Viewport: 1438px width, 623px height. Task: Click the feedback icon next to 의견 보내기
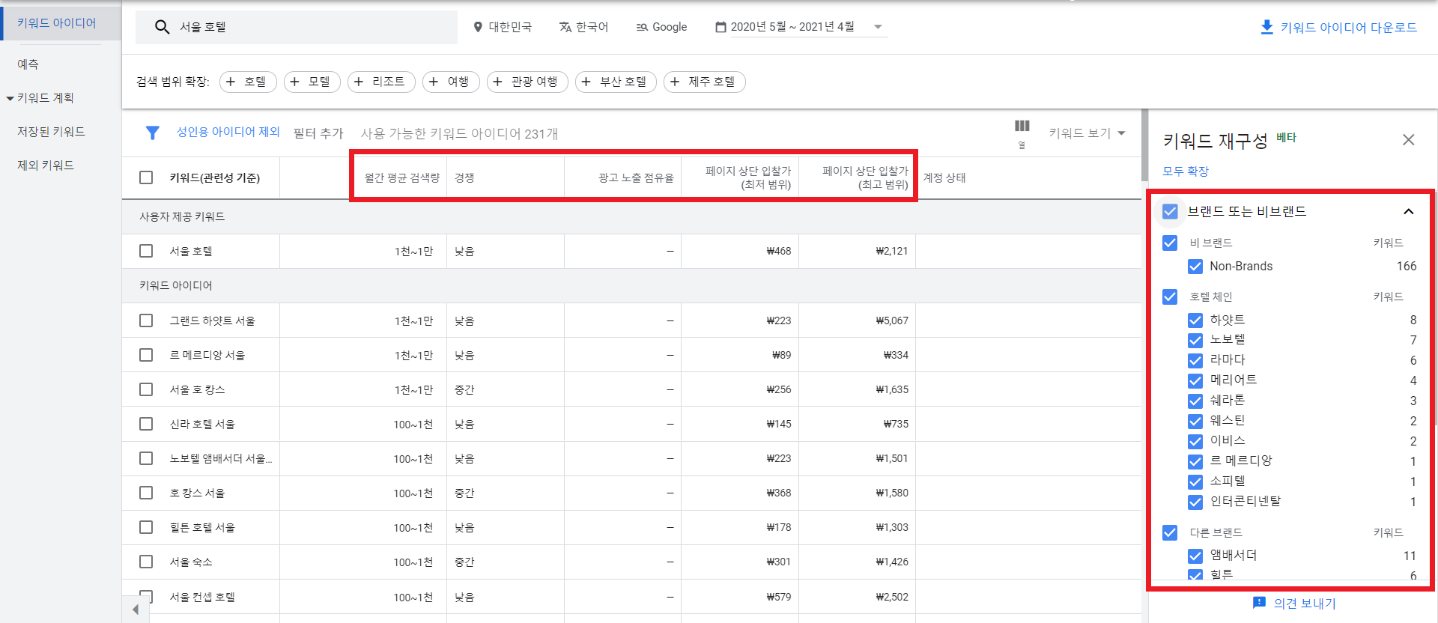1259,603
